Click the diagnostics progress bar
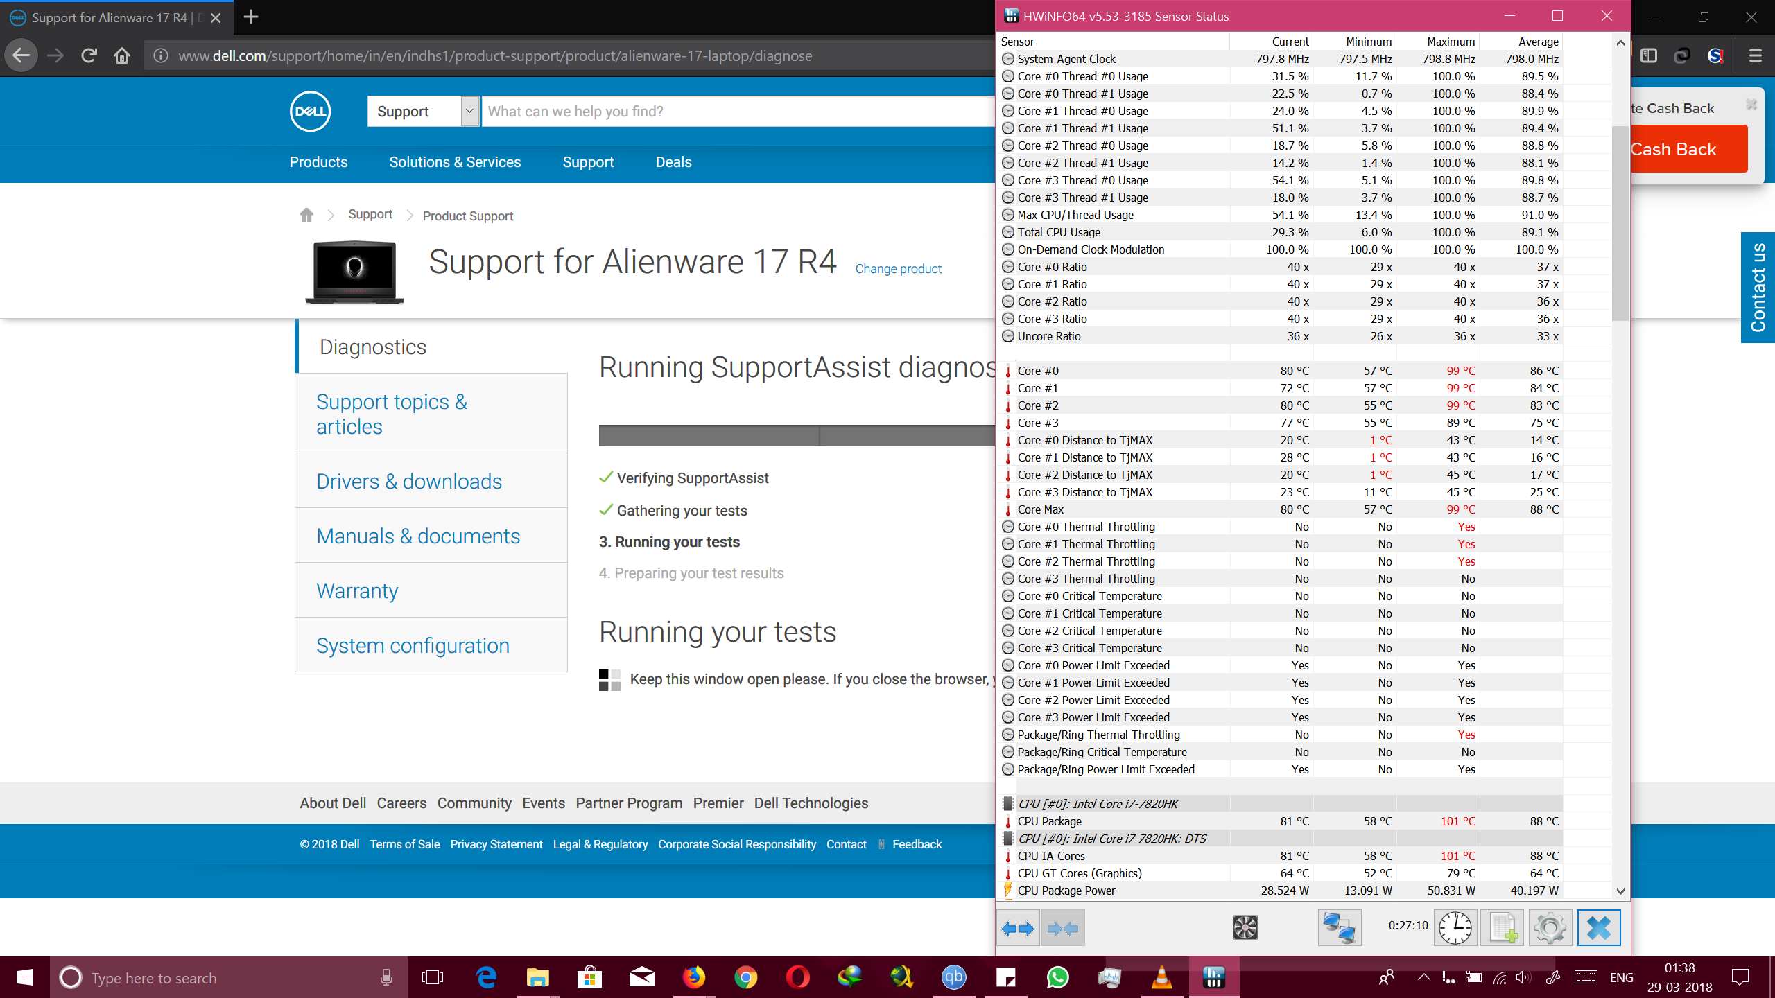This screenshot has width=1775, height=998. 796,435
